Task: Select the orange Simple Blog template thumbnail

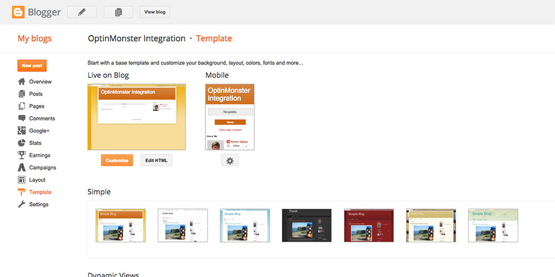Action: click(x=120, y=225)
